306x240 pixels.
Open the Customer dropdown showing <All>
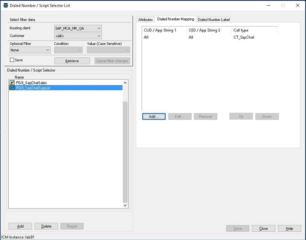pyautogui.click(x=78, y=36)
